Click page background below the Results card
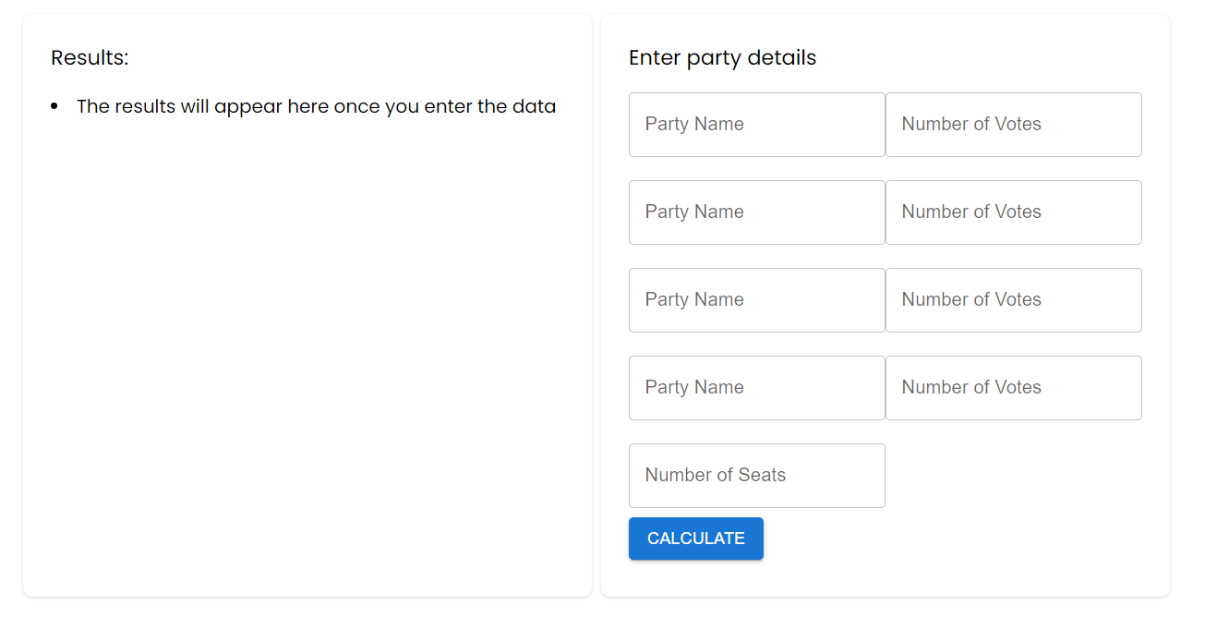The height and width of the screenshot is (630, 1217). coord(305,614)
